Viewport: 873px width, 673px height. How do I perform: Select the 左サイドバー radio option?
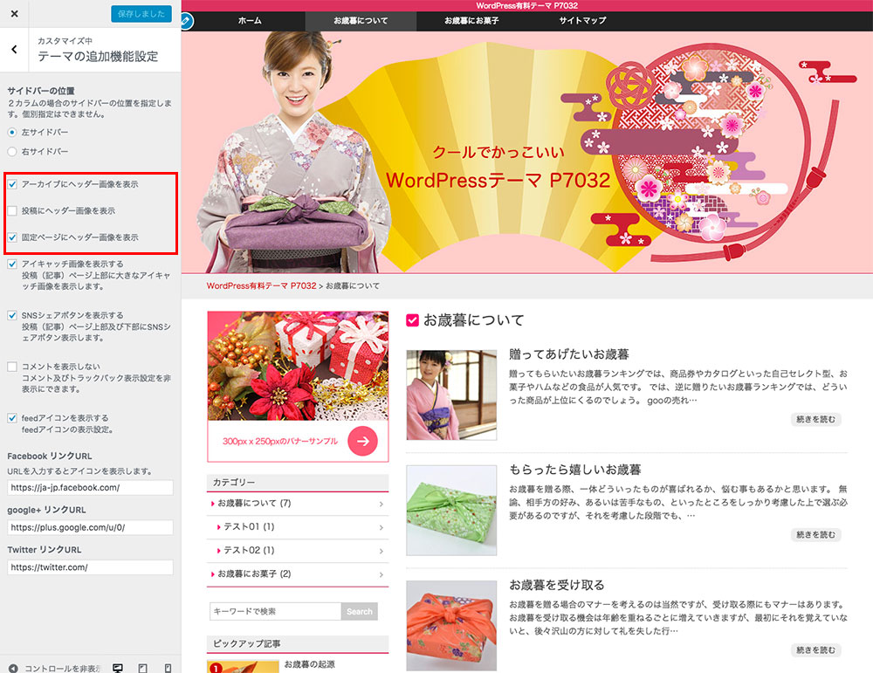point(12,133)
